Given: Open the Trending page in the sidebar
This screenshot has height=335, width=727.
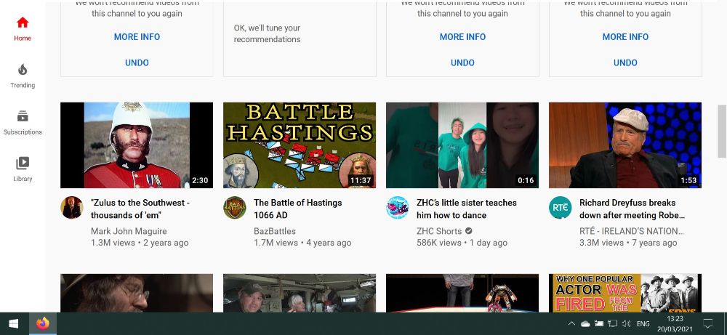Looking at the screenshot, I should (x=23, y=76).
